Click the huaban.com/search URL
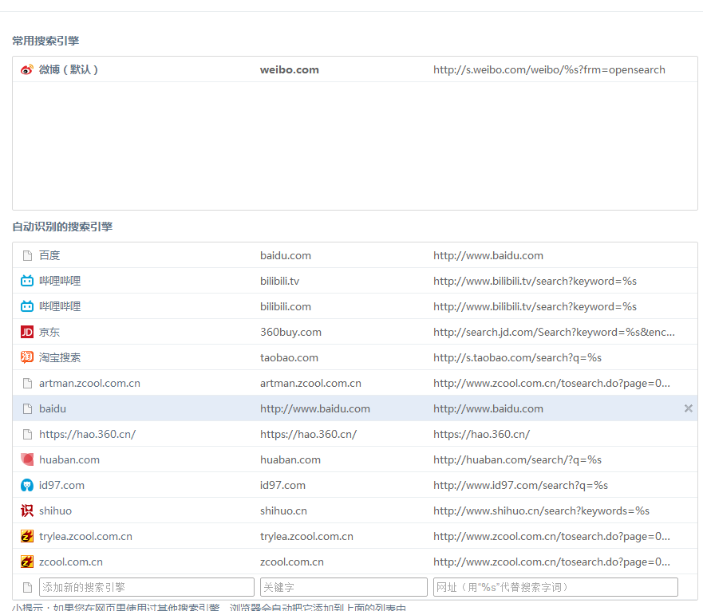This screenshot has height=611, width=703. click(x=517, y=460)
